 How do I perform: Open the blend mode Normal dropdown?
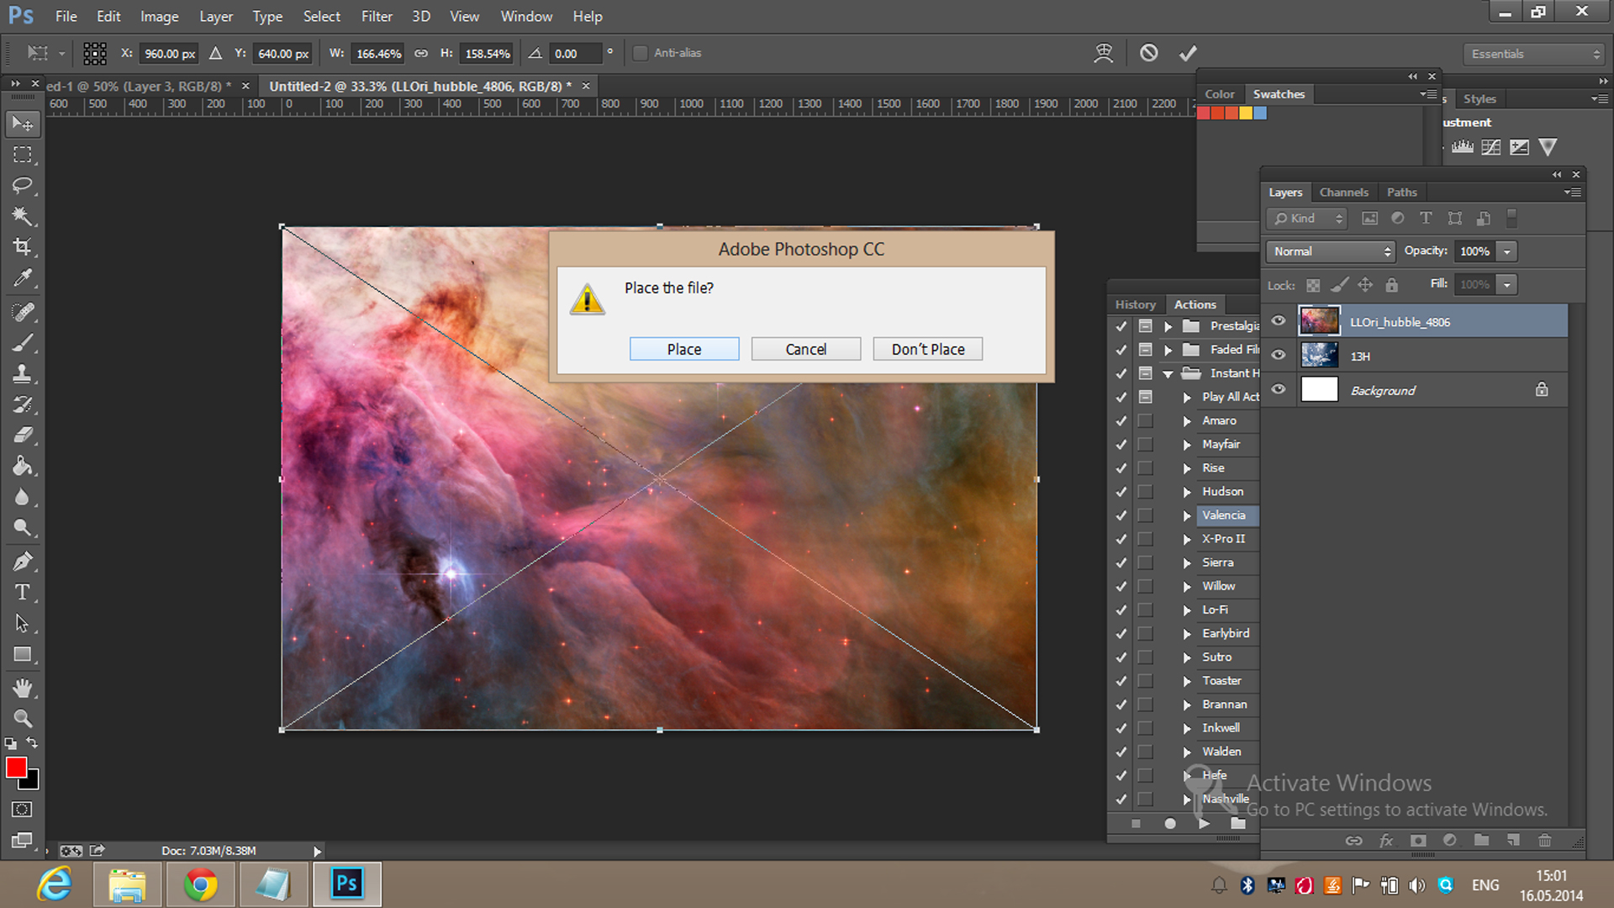click(1330, 251)
